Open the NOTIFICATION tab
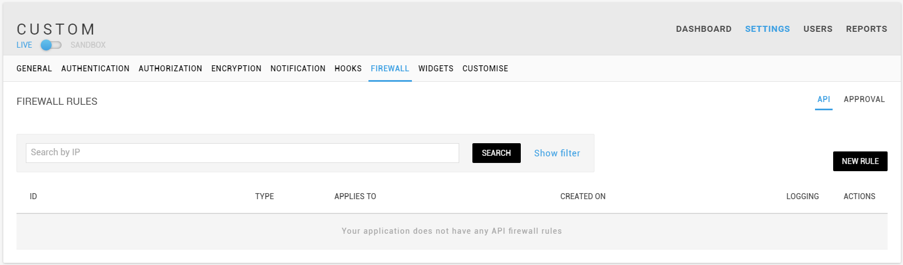903x265 pixels. [298, 69]
